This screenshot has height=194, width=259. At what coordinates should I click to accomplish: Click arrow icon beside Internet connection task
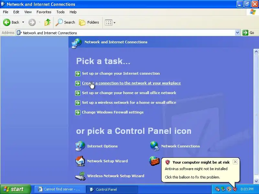78,74
